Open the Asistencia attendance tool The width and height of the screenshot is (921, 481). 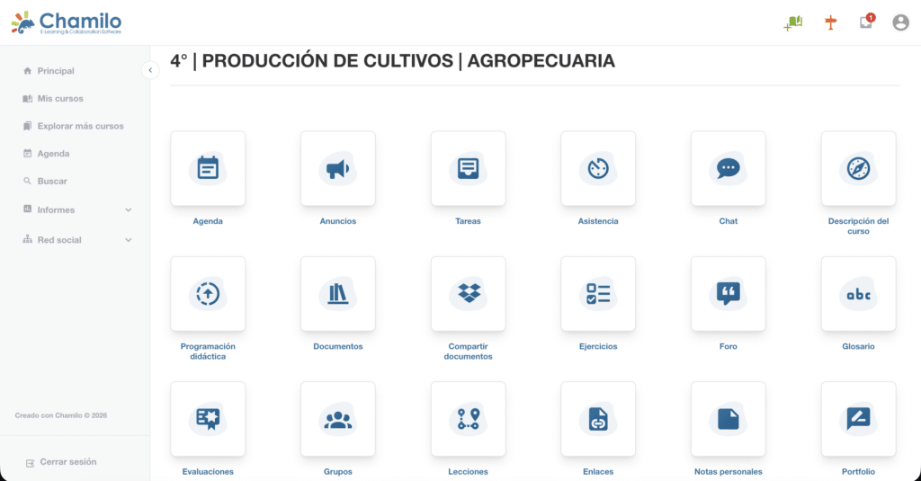[x=598, y=168]
